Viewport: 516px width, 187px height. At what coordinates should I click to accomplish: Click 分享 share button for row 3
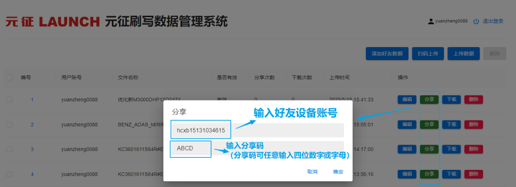[429, 149]
